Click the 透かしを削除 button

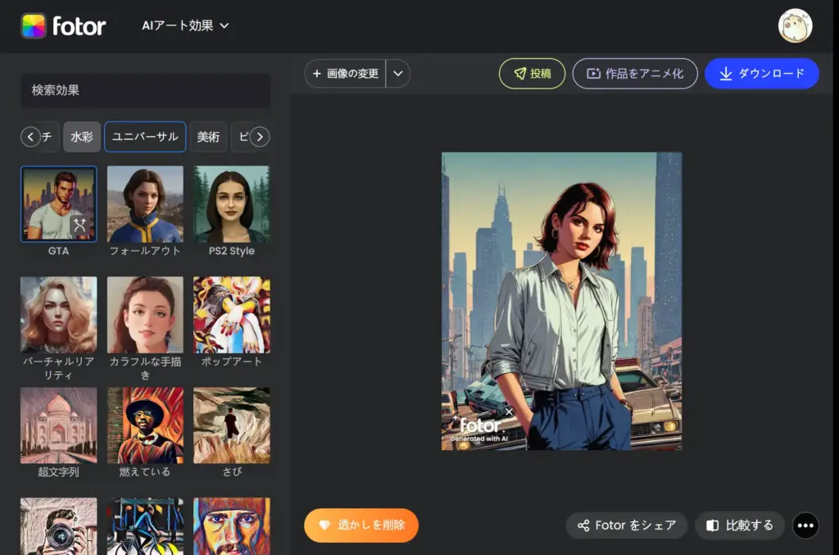(x=361, y=525)
